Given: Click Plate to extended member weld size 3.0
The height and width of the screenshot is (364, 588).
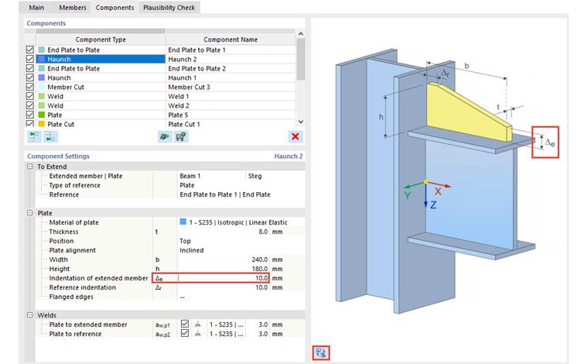Looking at the screenshot, I should [x=257, y=325].
